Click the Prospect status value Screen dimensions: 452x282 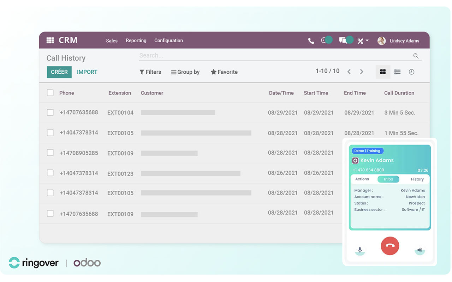click(417, 203)
